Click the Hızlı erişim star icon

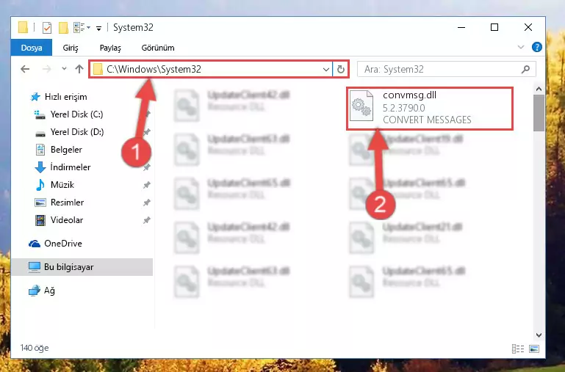click(x=35, y=97)
